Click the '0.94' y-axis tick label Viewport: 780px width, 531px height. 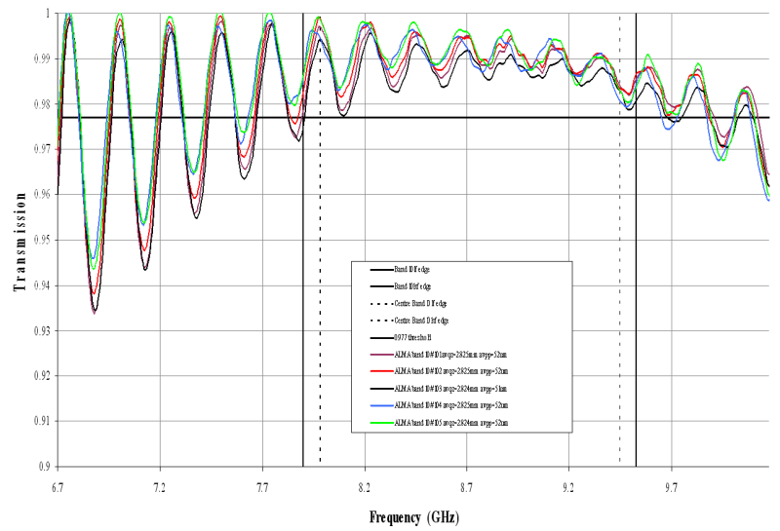[x=42, y=285]
